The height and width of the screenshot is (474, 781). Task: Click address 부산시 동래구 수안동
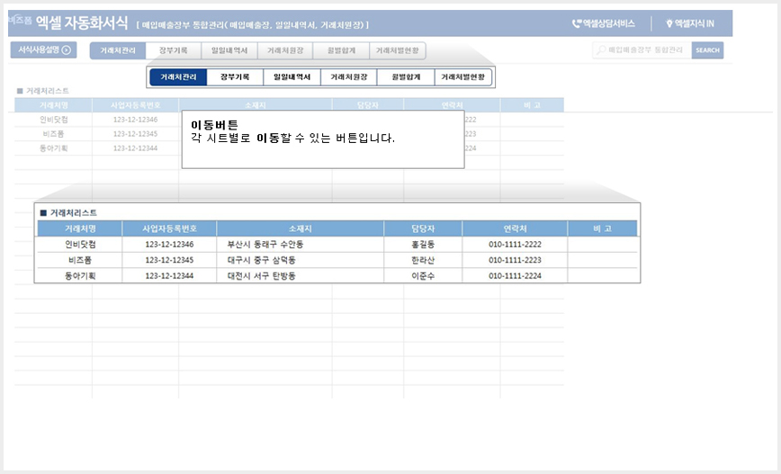pos(265,245)
